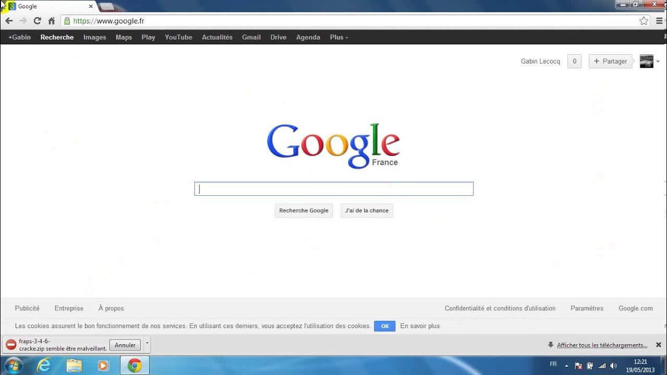Open Play in the Google bar
The height and width of the screenshot is (375, 667).
pos(149,37)
